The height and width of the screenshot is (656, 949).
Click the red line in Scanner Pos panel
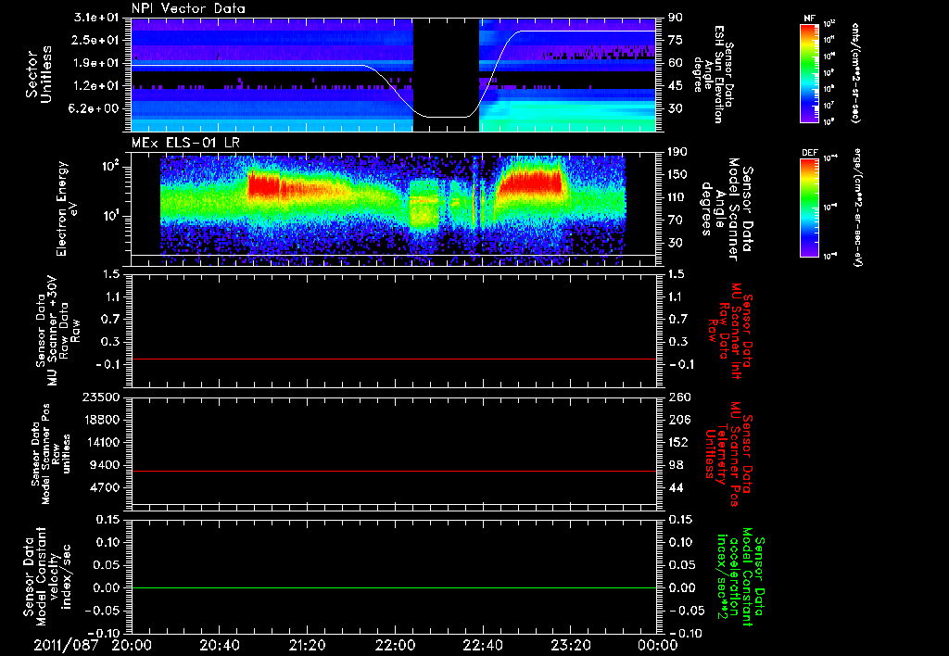394,471
